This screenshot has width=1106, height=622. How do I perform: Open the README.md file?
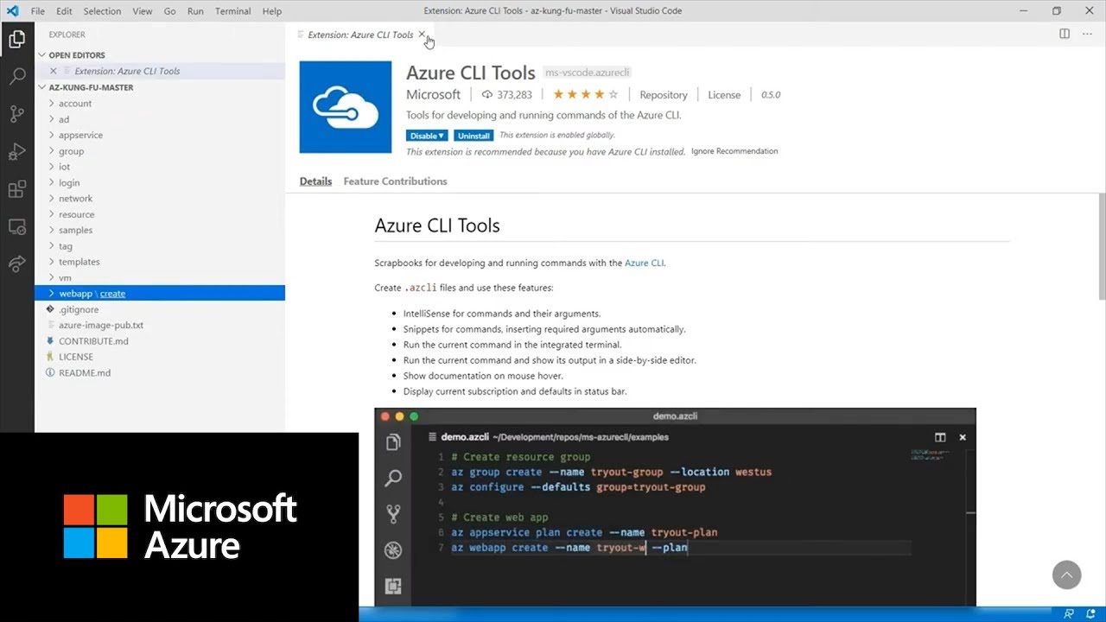click(160, 372)
